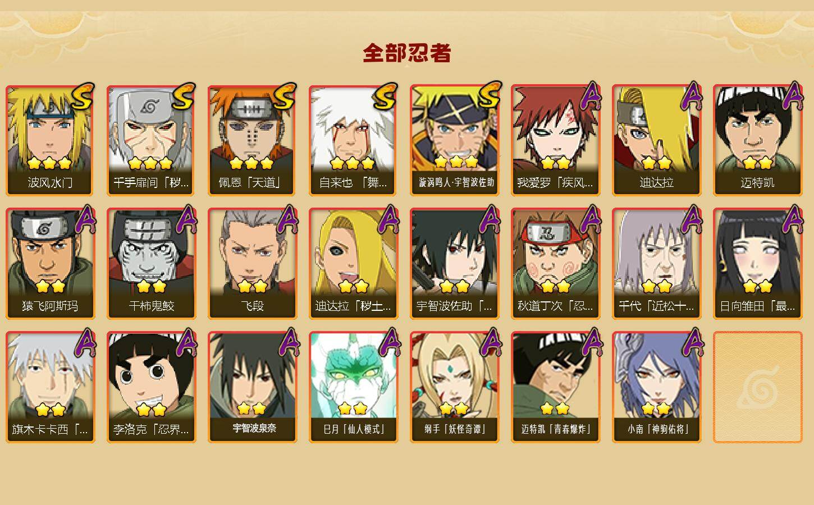This screenshot has width=814, height=505.
Task: Select the 日向雏田 ninja card
Action: tap(758, 264)
